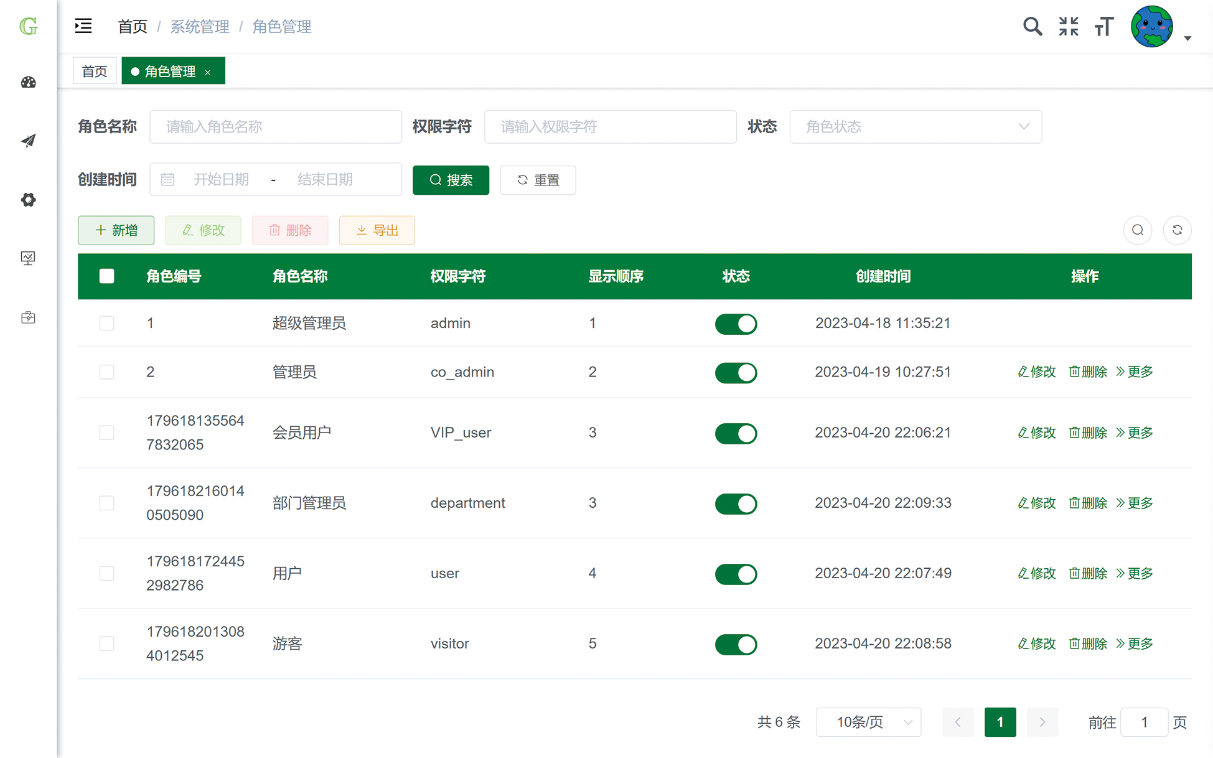Select the checkbox for 管理员 row
Screen dimensions: 1213x758
coord(107,372)
